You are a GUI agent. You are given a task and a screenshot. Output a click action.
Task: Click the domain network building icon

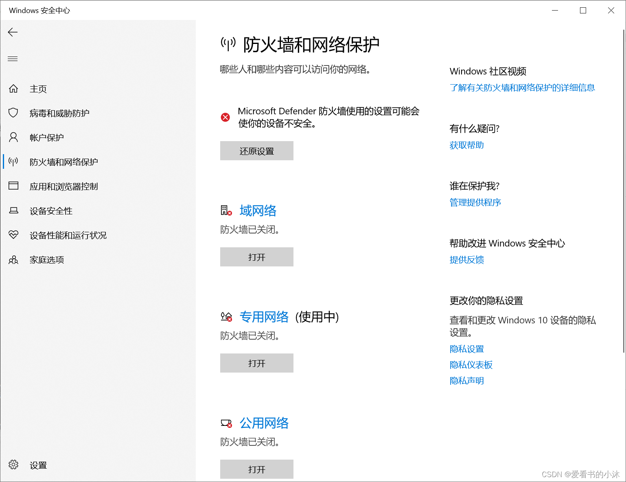click(x=226, y=211)
